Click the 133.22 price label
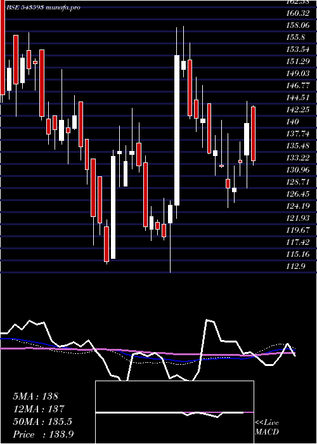Image resolution: width=317 pixels, height=444 pixels. tap(298, 158)
